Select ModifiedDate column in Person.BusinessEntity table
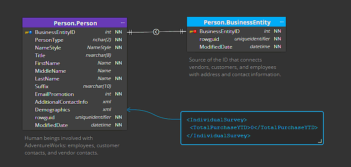This screenshot has height=167, width=351. [237, 47]
